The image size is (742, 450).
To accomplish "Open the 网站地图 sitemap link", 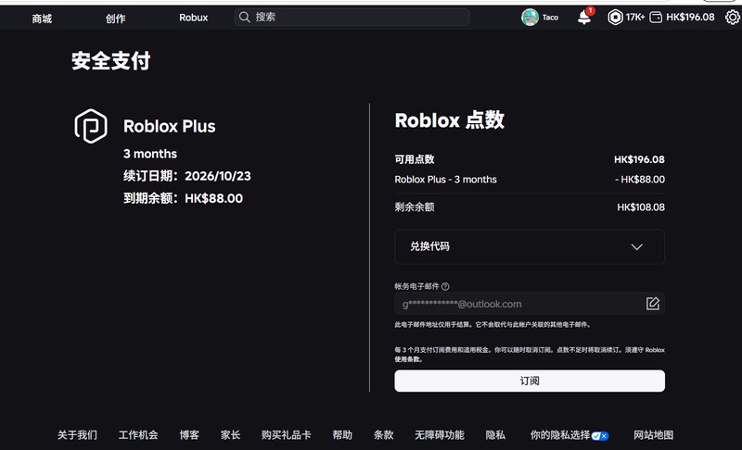I will (654, 435).
